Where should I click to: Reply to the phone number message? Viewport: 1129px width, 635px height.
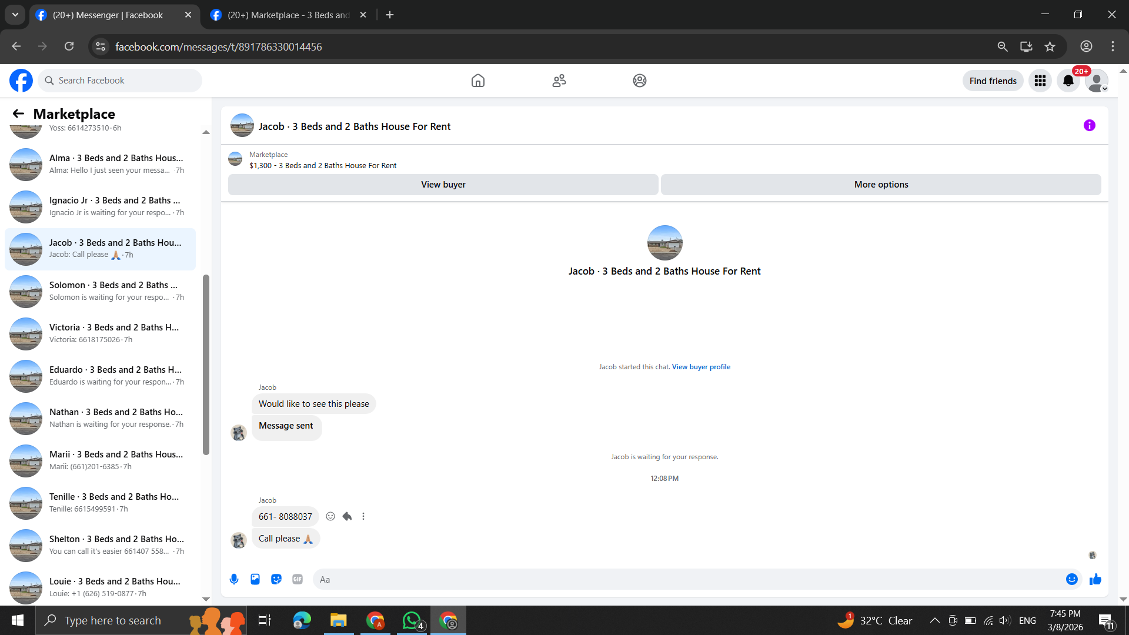point(347,516)
